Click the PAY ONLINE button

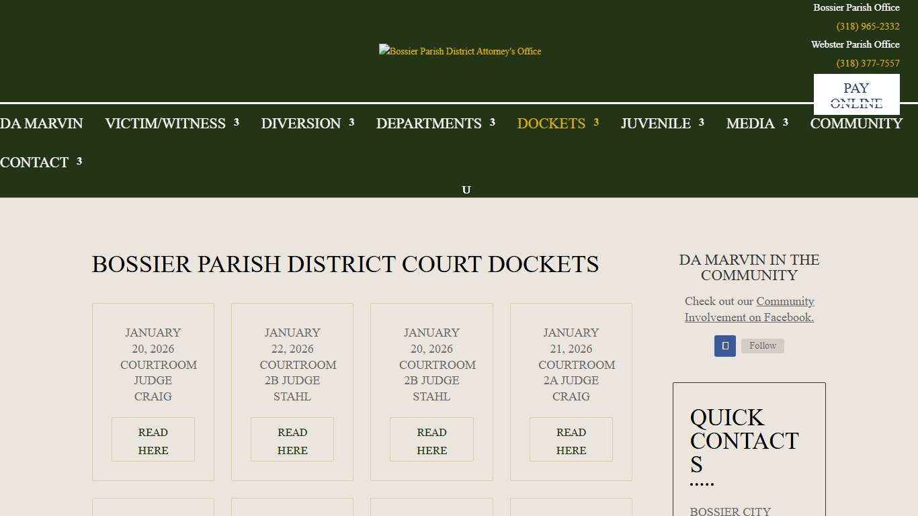coord(856,94)
